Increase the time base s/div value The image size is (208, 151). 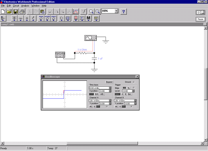pyautogui.click(x=110, y=87)
